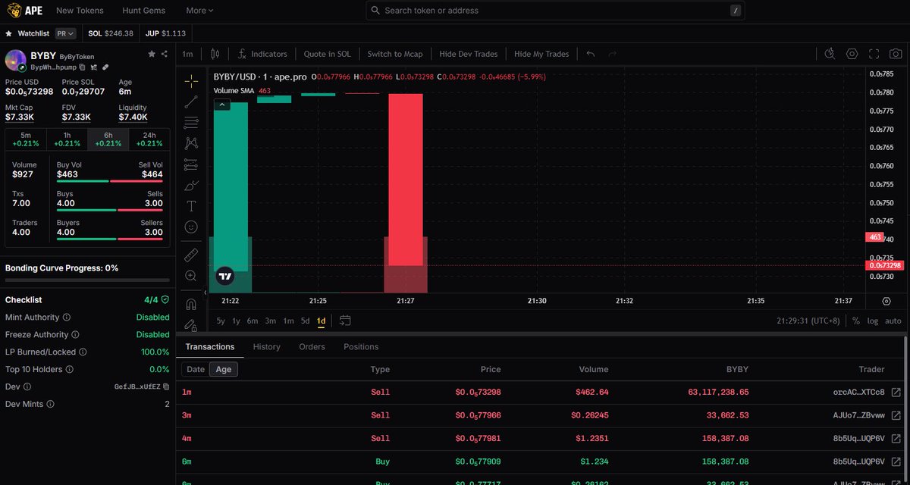The width and height of the screenshot is (910, 485).
Task: Click the undo arrow in chart toolbar
Action: coord(591,54)
